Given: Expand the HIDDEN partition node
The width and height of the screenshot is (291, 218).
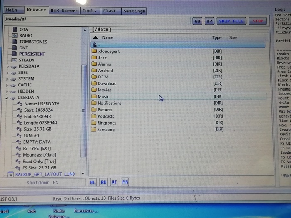Looking at the screenshot, I should click(7, 92).
